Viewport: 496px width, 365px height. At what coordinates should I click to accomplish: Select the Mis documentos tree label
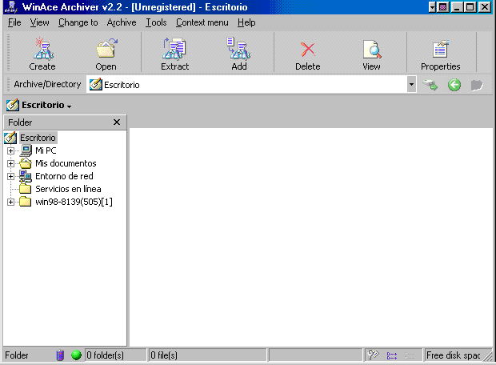(66, 163)
